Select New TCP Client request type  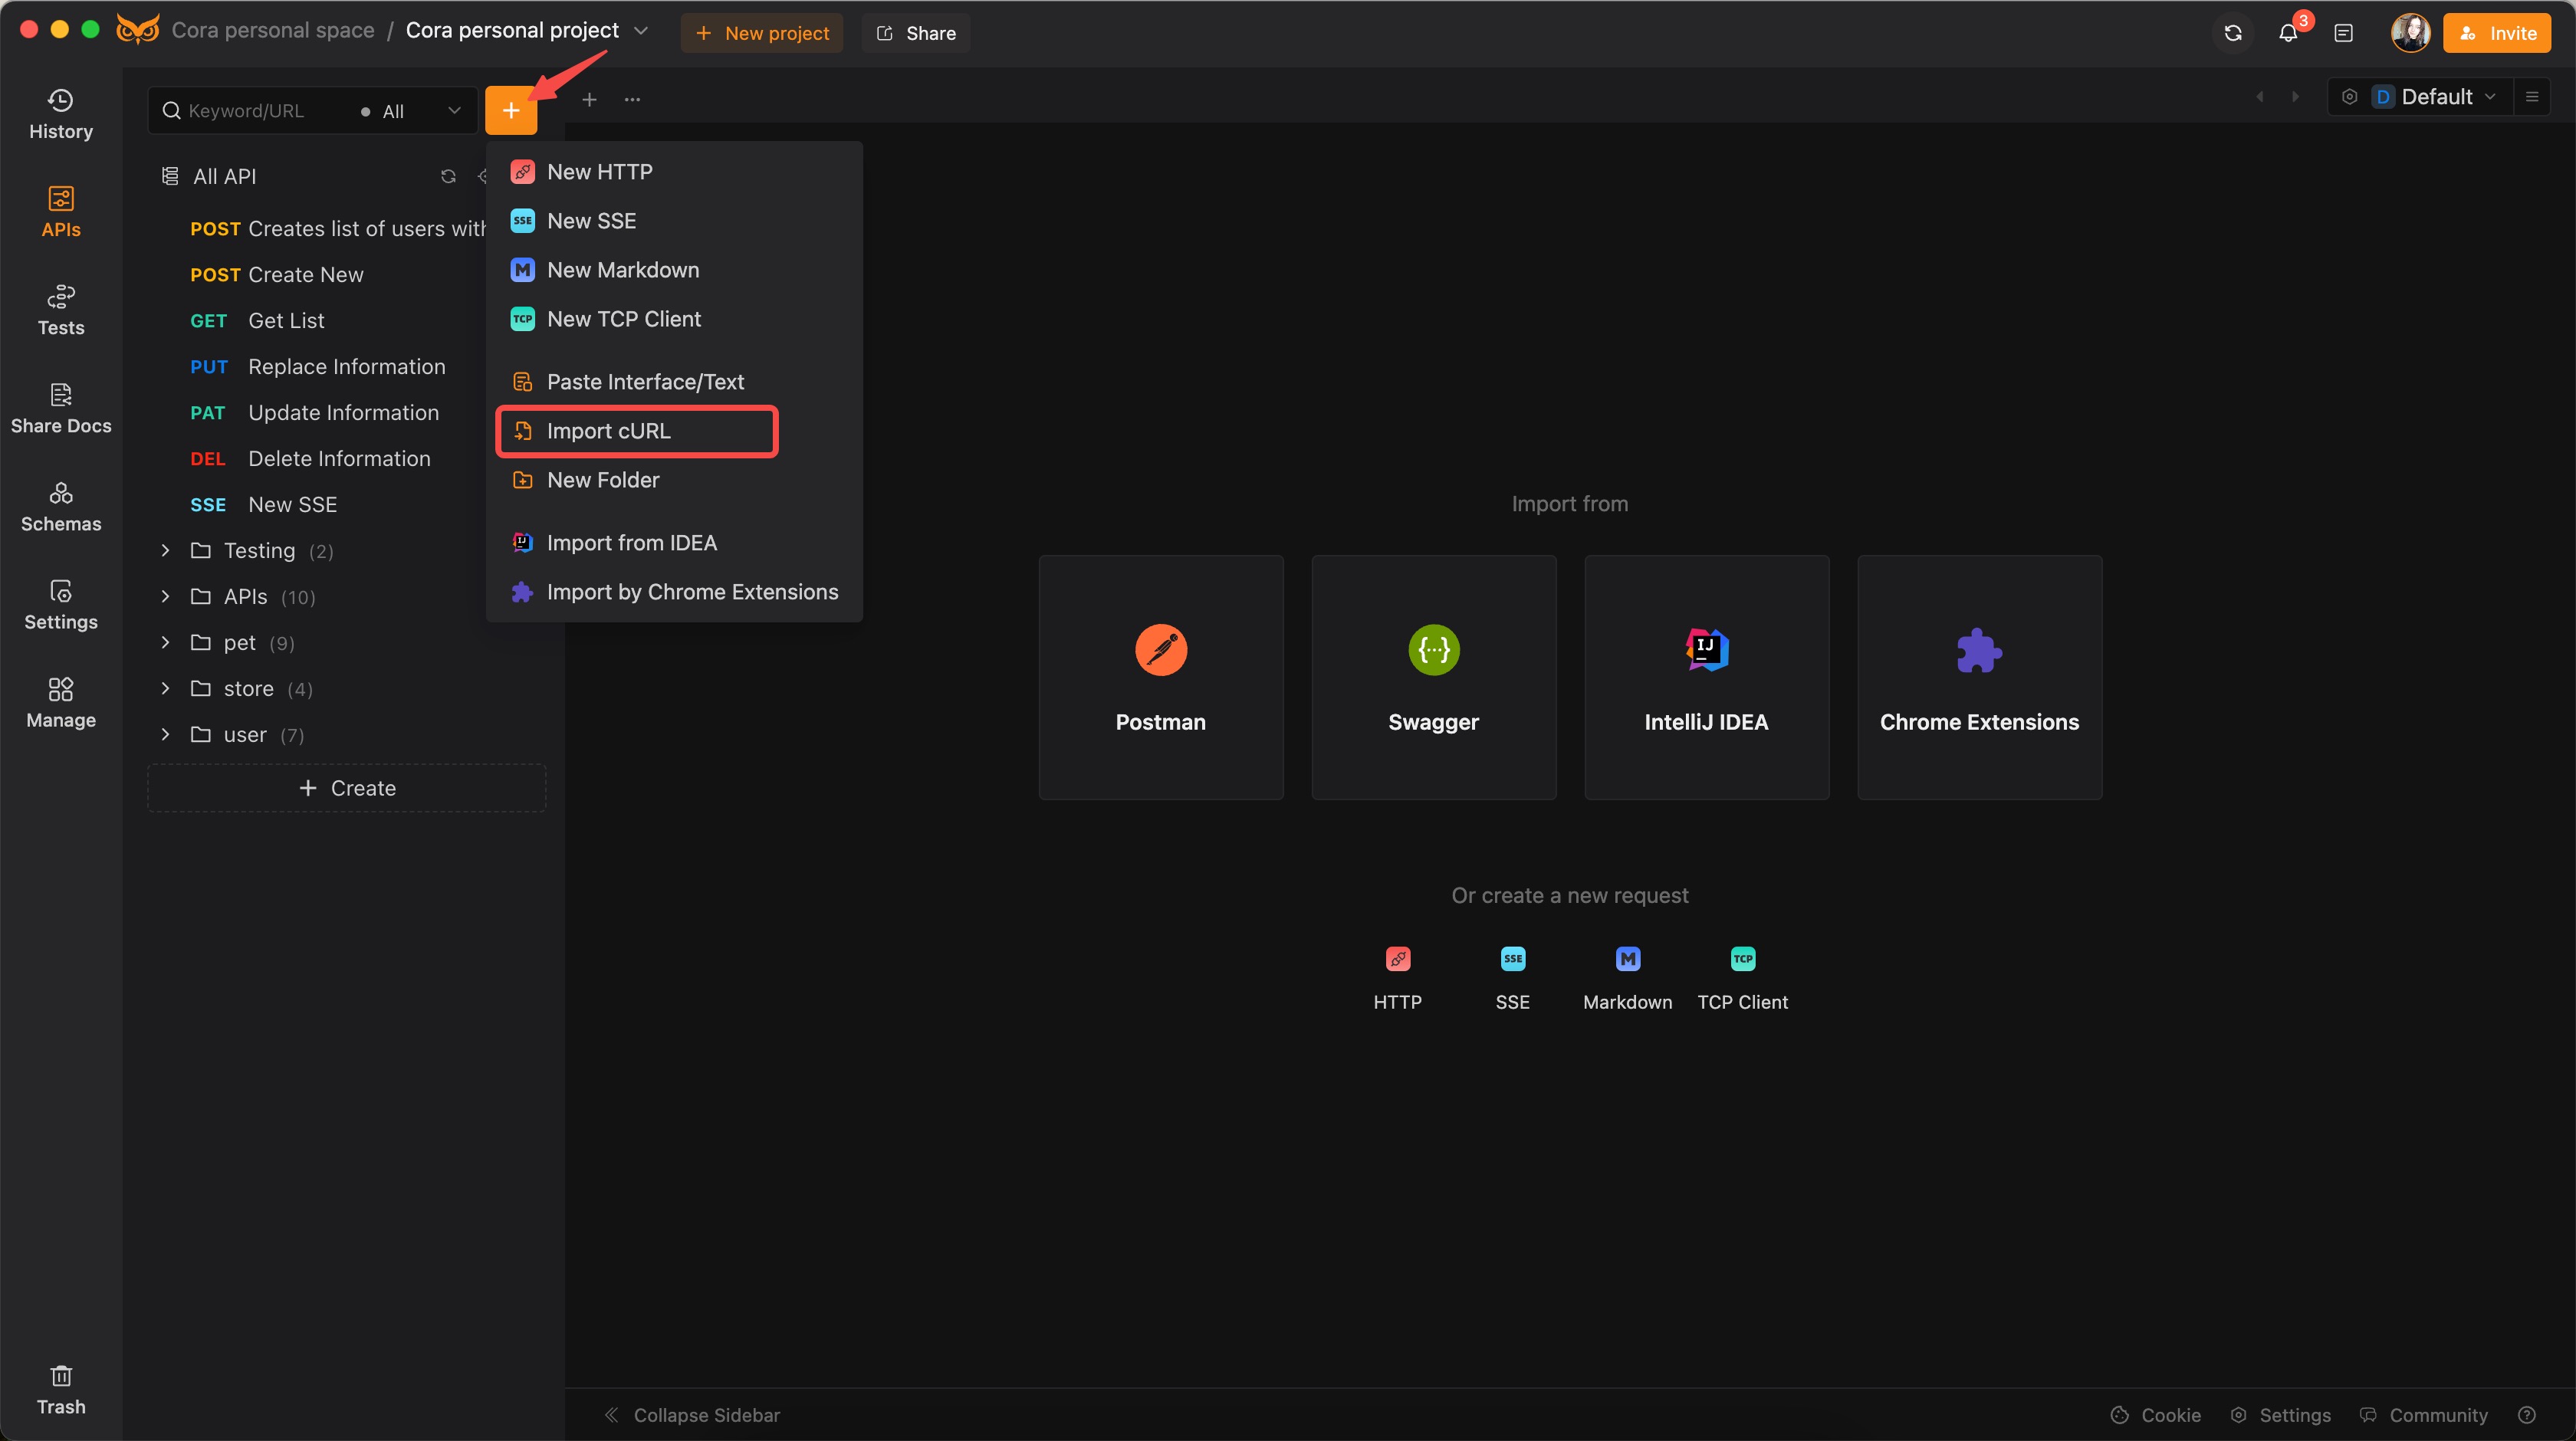pos(625,318)
